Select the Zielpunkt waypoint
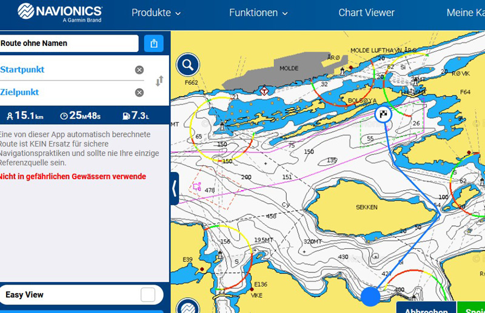The height and width of the screenshot is (313, 485). click(19, 92)
